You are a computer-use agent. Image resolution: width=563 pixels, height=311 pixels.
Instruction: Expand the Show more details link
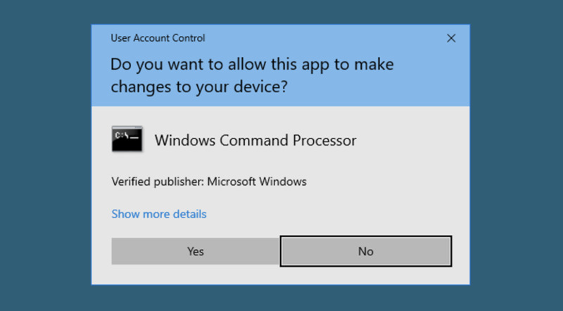[x=159, y=214]
